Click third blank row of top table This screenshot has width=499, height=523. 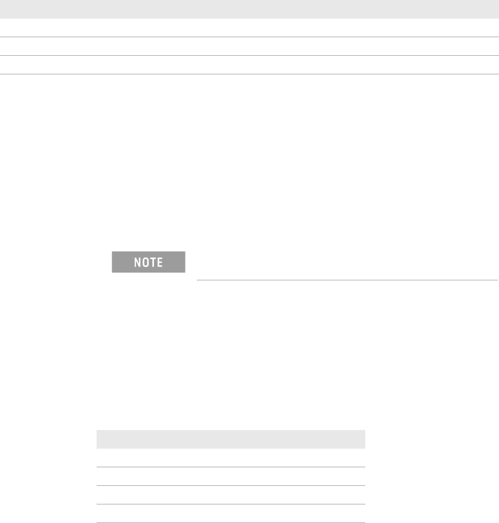tap(249, 65)
